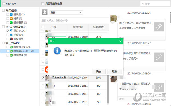Click the 视频 video icon

(11, 35)
